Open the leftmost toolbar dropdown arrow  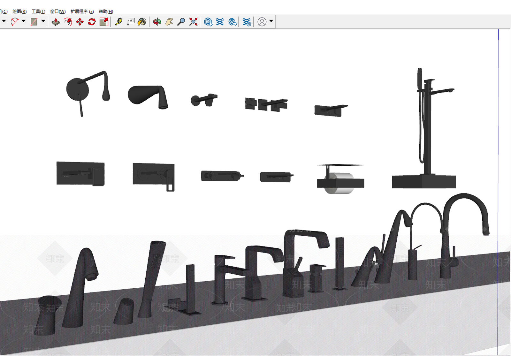coord(4,21)
